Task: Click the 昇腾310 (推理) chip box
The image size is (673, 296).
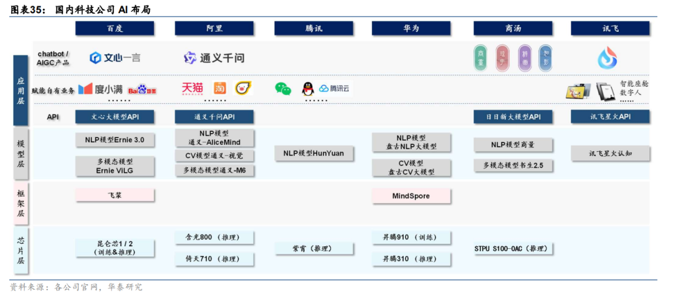Action: (x=411, y=259)
